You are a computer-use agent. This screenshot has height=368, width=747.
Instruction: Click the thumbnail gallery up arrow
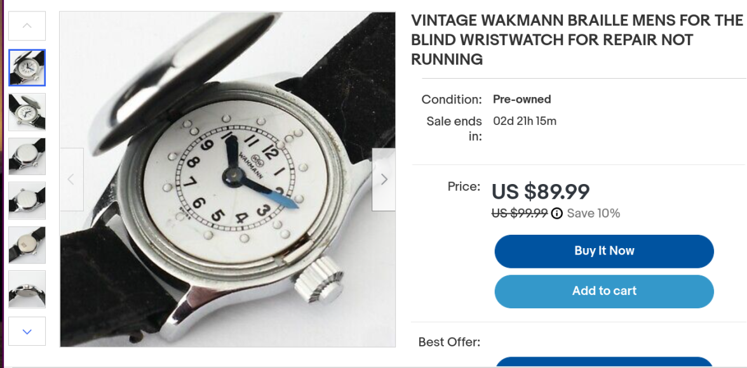tap(27, 26)
